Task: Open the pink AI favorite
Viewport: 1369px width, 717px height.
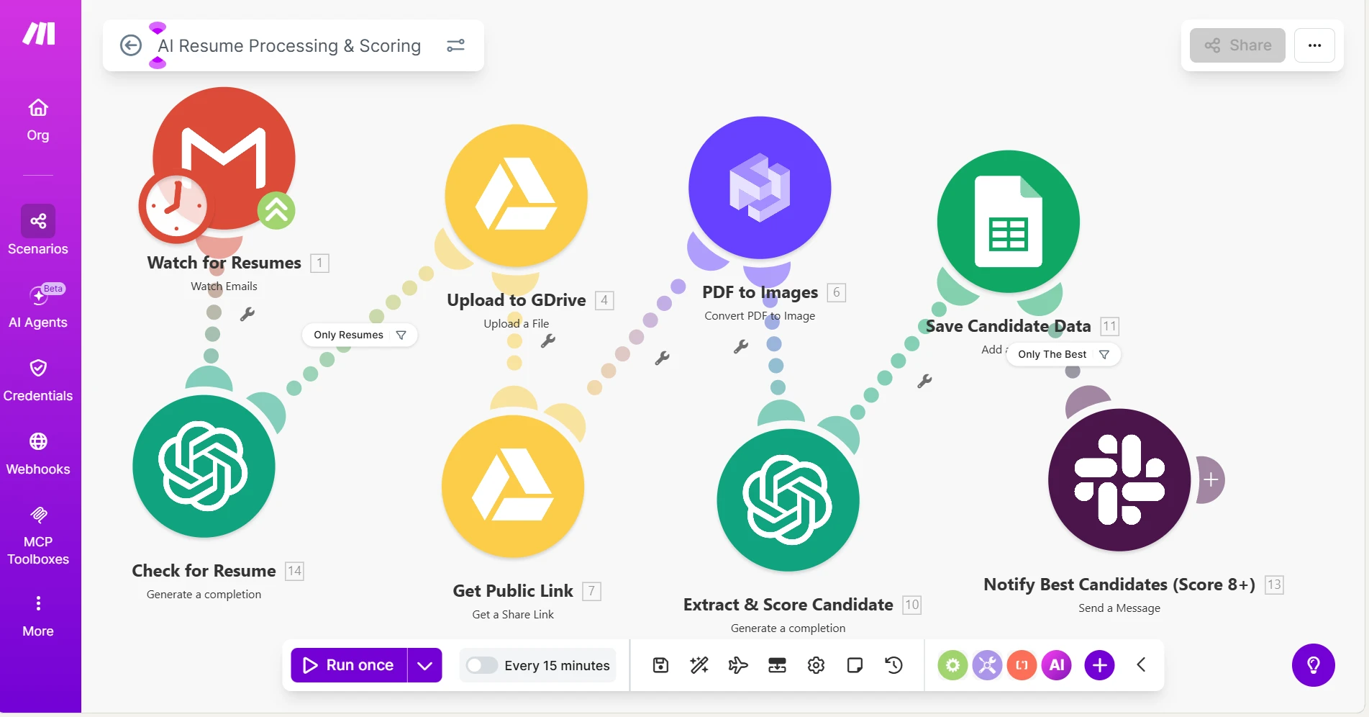Action: tap(1057, 665)
